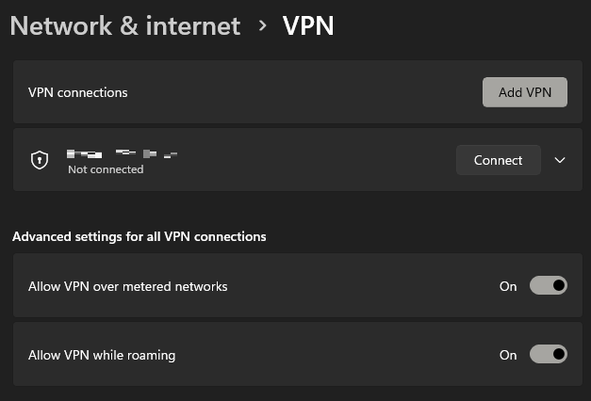This screenshot has width=591, height=401.
Task: Click the Not connected status text
Action: [106, 169]
